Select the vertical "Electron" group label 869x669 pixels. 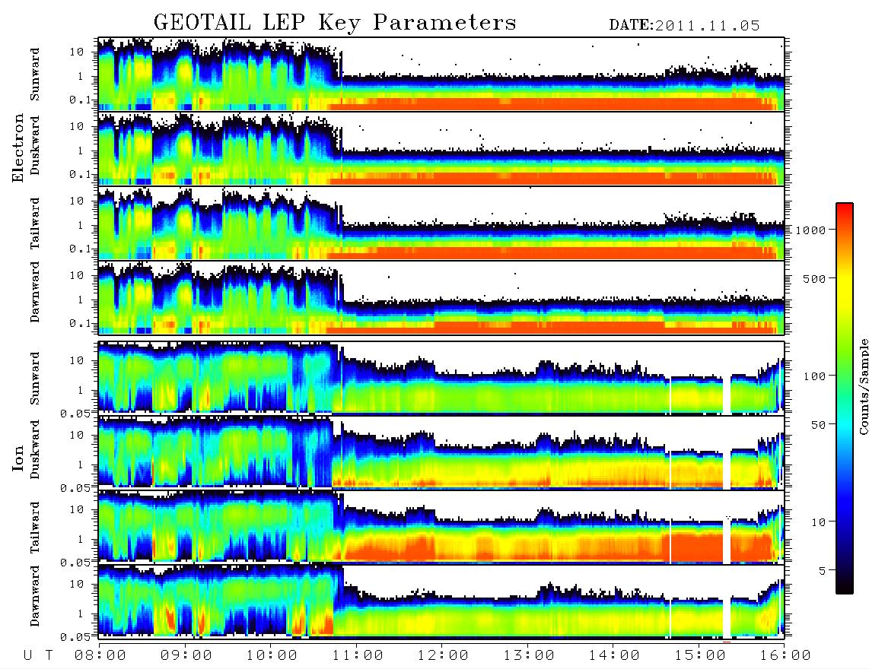(x=18, y=148)
